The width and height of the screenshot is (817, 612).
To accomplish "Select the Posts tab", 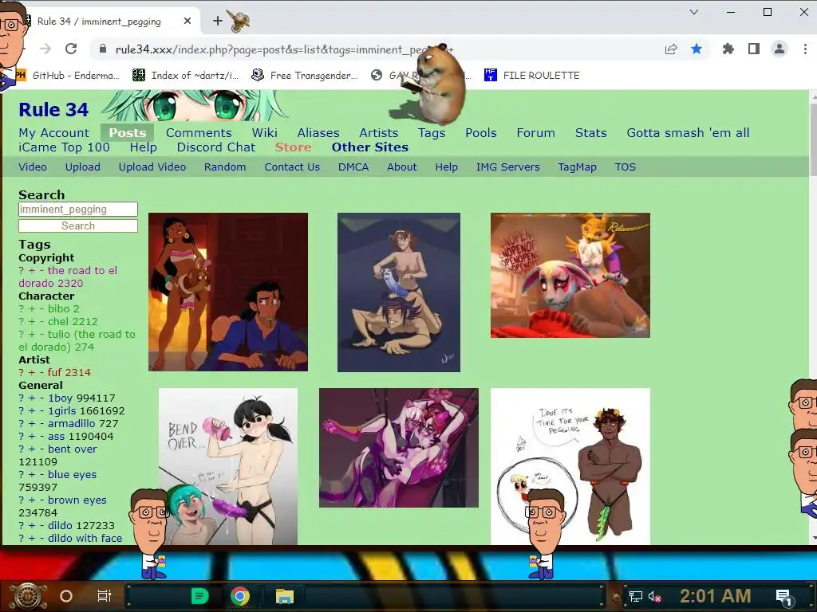I will (127, 133).
